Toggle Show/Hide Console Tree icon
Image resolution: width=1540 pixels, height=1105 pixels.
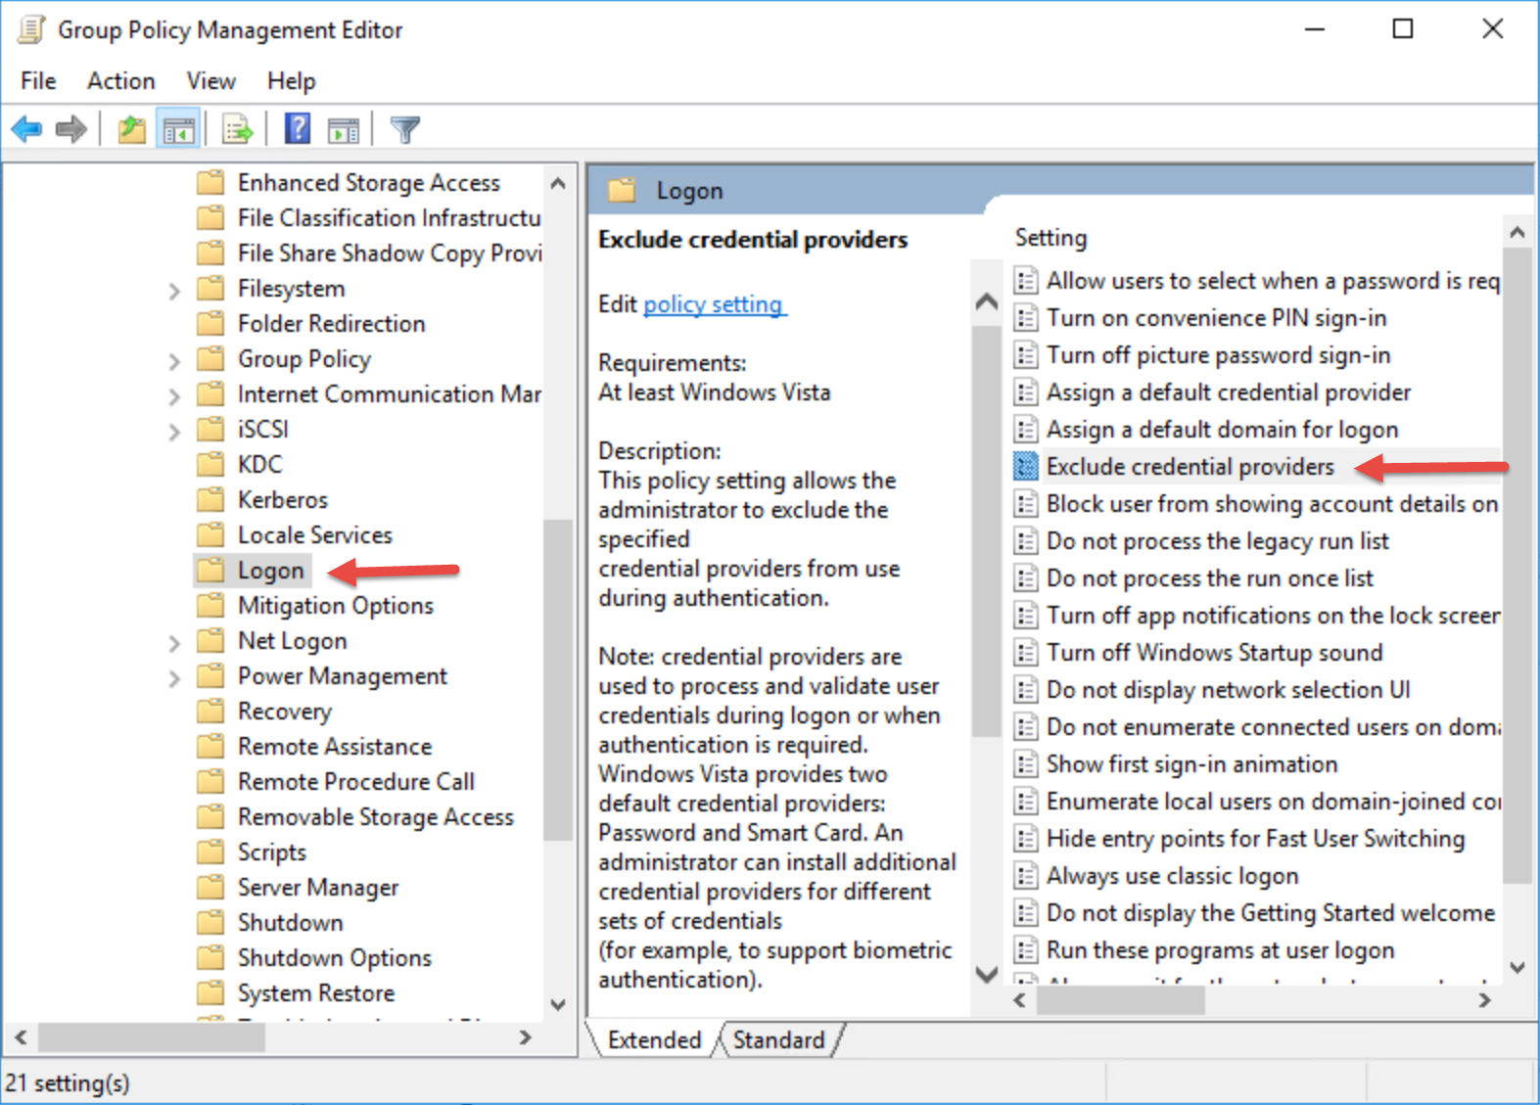[x=178, y=129]
